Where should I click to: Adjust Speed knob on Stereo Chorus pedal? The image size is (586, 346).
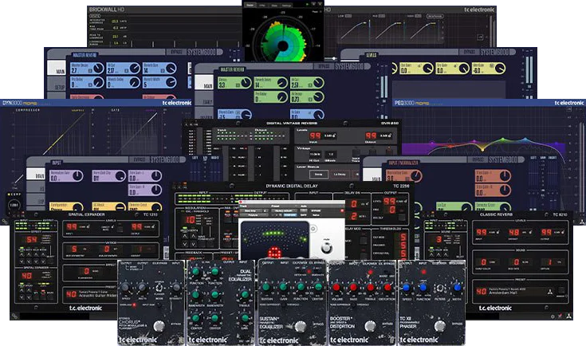pos(125,287)
